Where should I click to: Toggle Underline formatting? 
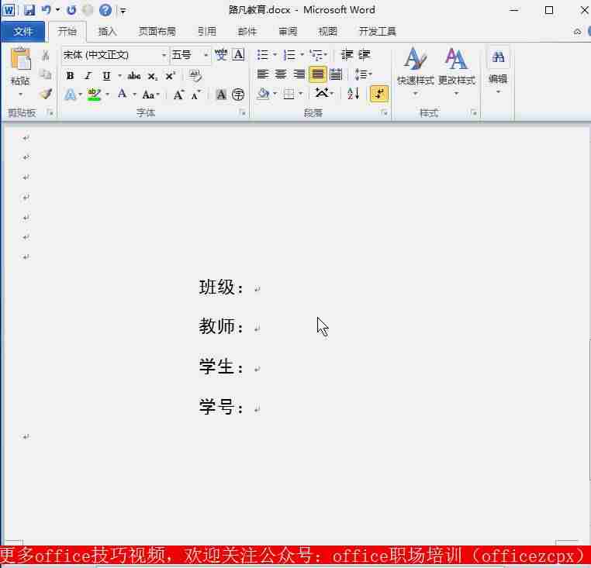coord(106,76)
